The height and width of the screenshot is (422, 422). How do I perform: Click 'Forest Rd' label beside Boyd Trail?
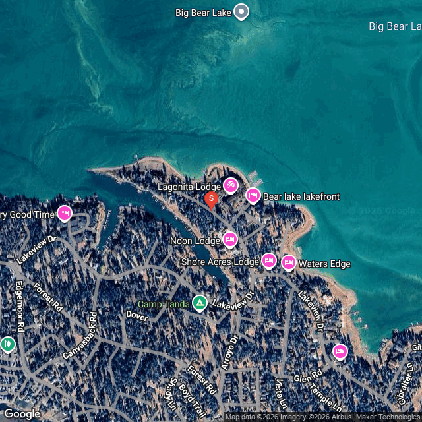(202, 380)
